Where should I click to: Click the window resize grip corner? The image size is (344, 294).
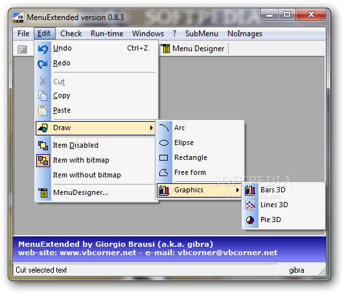click(321, 272)
